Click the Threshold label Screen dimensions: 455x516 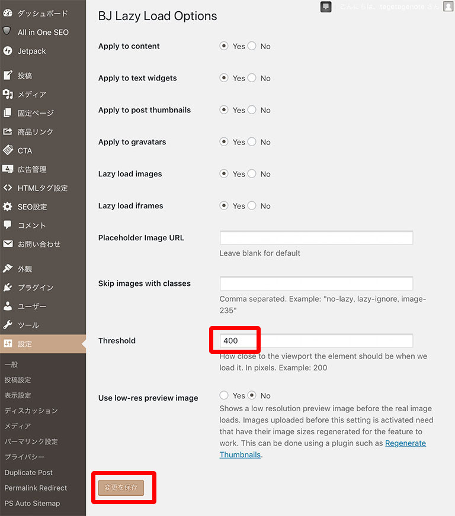click(117, 341)
